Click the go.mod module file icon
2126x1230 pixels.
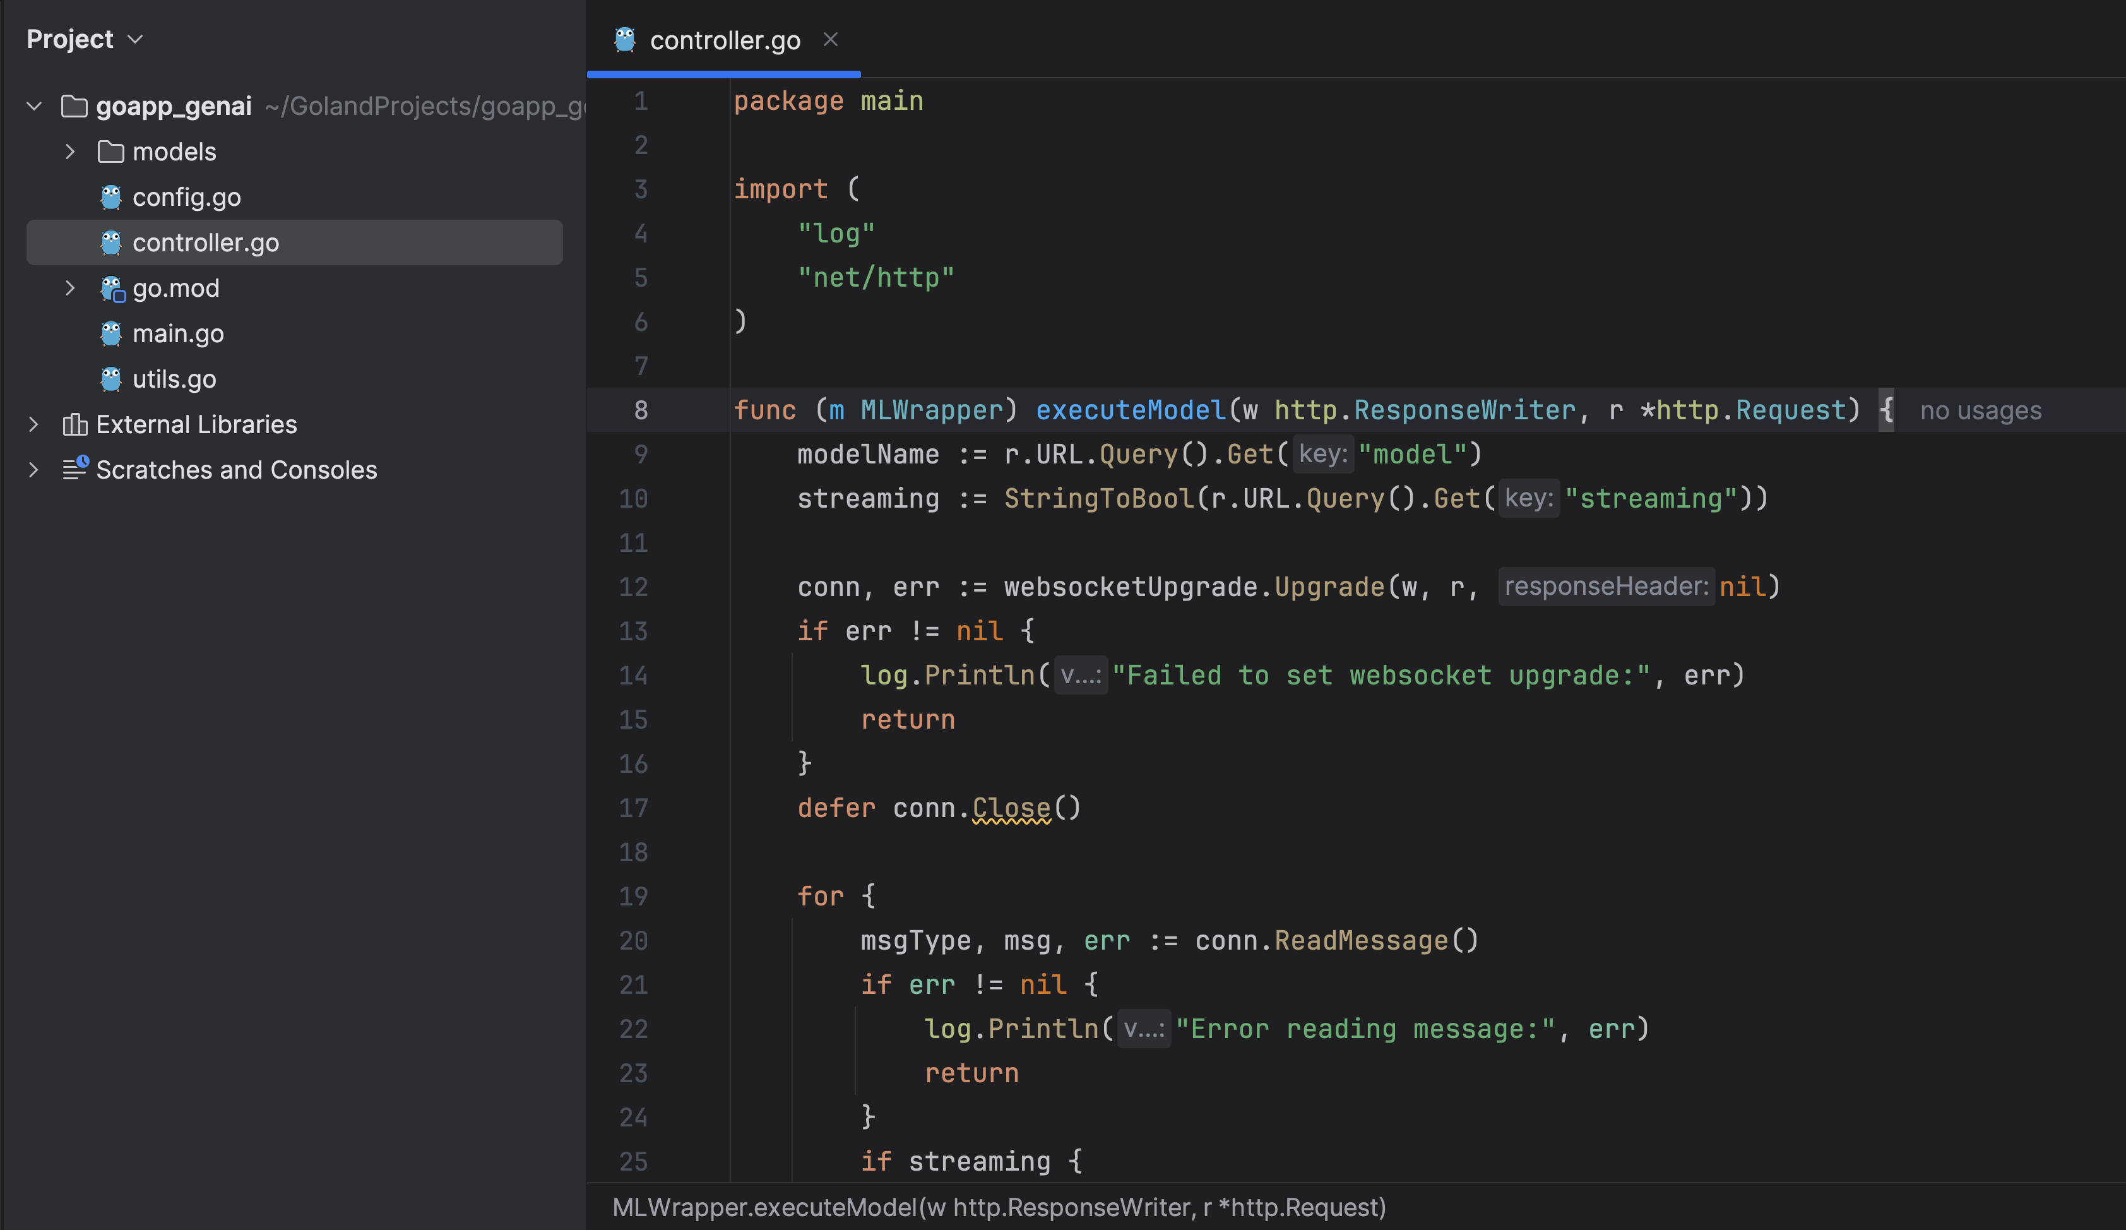pos(112,289)
